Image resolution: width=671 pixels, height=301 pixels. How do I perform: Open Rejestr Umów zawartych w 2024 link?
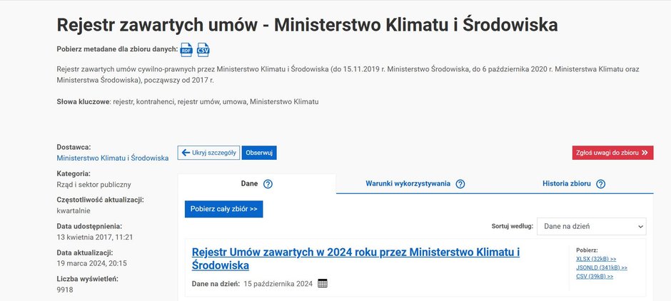[355, 259]
